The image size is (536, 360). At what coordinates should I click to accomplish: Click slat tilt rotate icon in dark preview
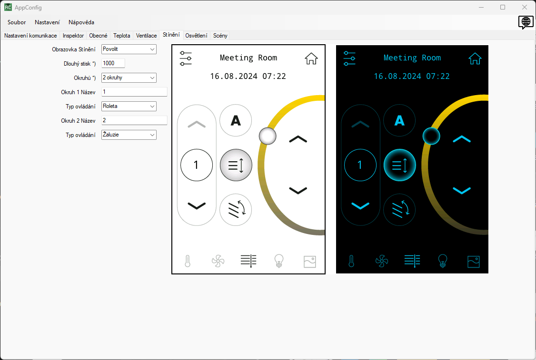pyautogui.click(x=399, y=210)
